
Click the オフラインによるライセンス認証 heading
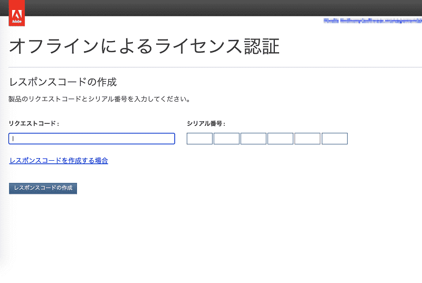coord(144,46)
